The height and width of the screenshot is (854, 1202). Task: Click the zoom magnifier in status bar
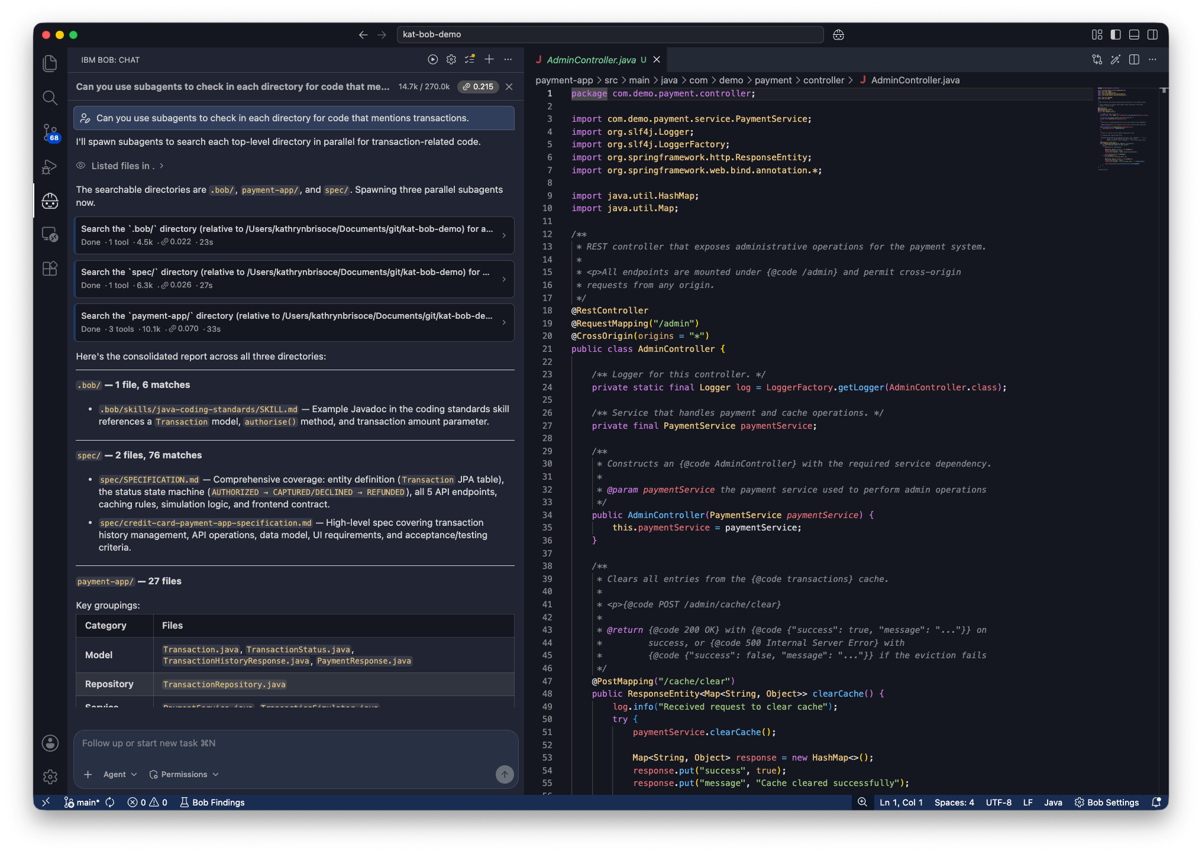click(862, 802)
